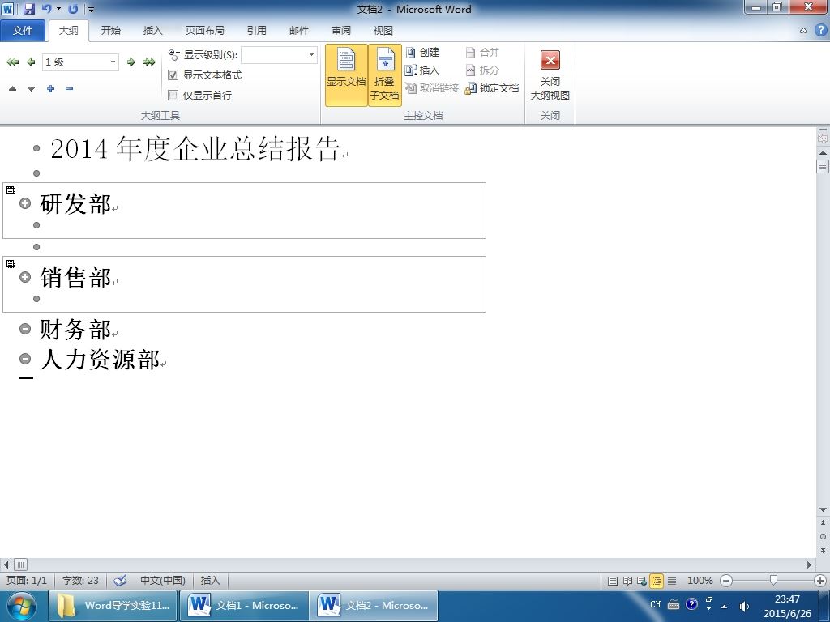
Task: Click 页面: 1/1 in status bar
Action: point(27,580)
